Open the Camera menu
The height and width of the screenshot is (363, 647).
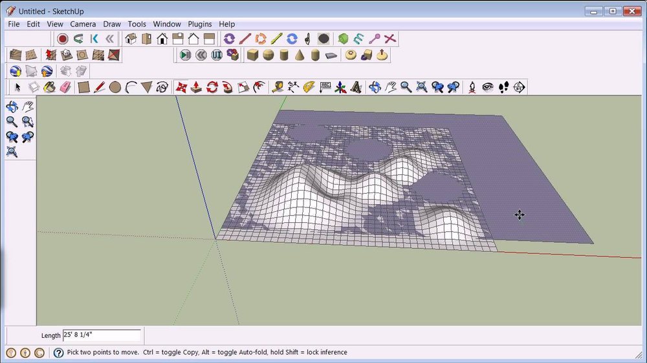point(83,24)
